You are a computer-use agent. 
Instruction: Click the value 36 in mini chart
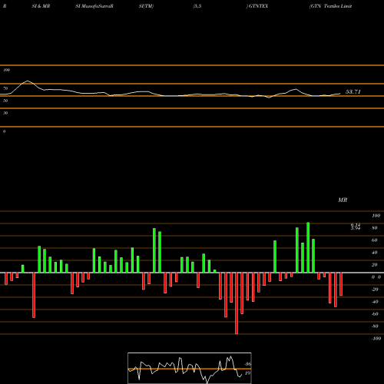[247, 364]
